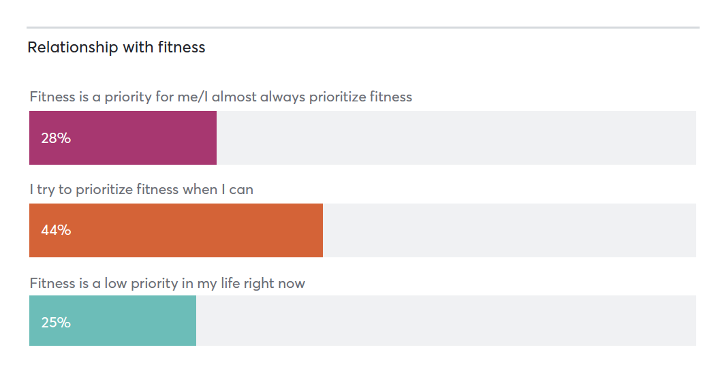The width and height of the screenshot is (718, 388).
Task: Click label "I try to prioritize fitness when I can"
Action: point(141,189)
